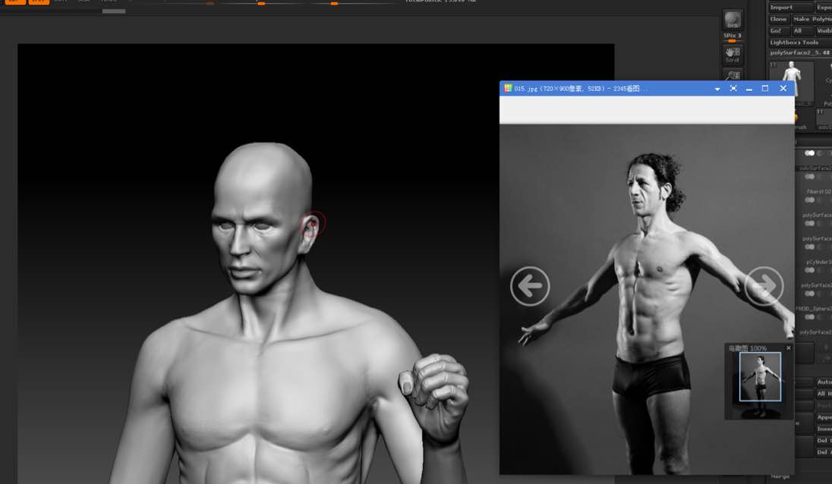Show the next image with the right arrow
832x484 pixels.
(x=764, y=286)
